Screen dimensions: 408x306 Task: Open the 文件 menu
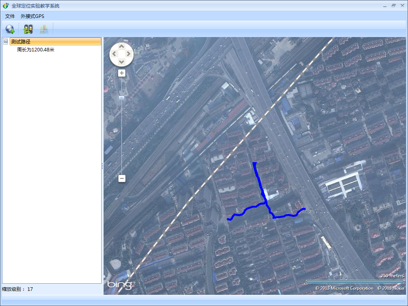10,16
